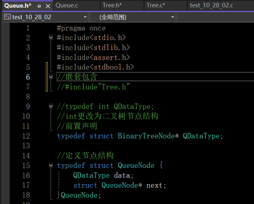Collapse the comment block at line 6
This screenshot has height=204, width=254.
click(x=51, y=77)
